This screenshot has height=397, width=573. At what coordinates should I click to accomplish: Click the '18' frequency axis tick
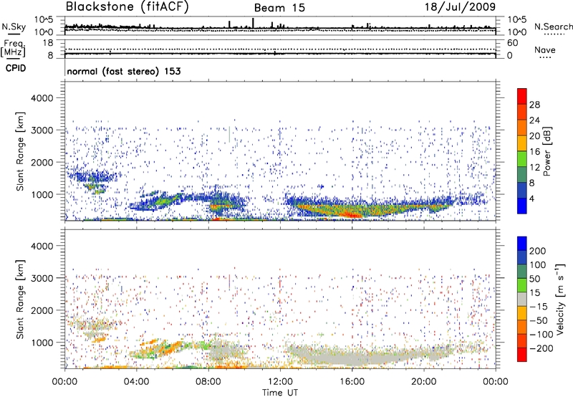click(48, 43)
